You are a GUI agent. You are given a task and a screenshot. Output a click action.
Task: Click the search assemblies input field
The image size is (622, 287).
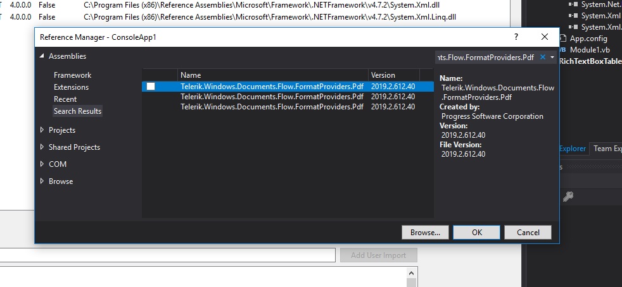tap(485, 58)
